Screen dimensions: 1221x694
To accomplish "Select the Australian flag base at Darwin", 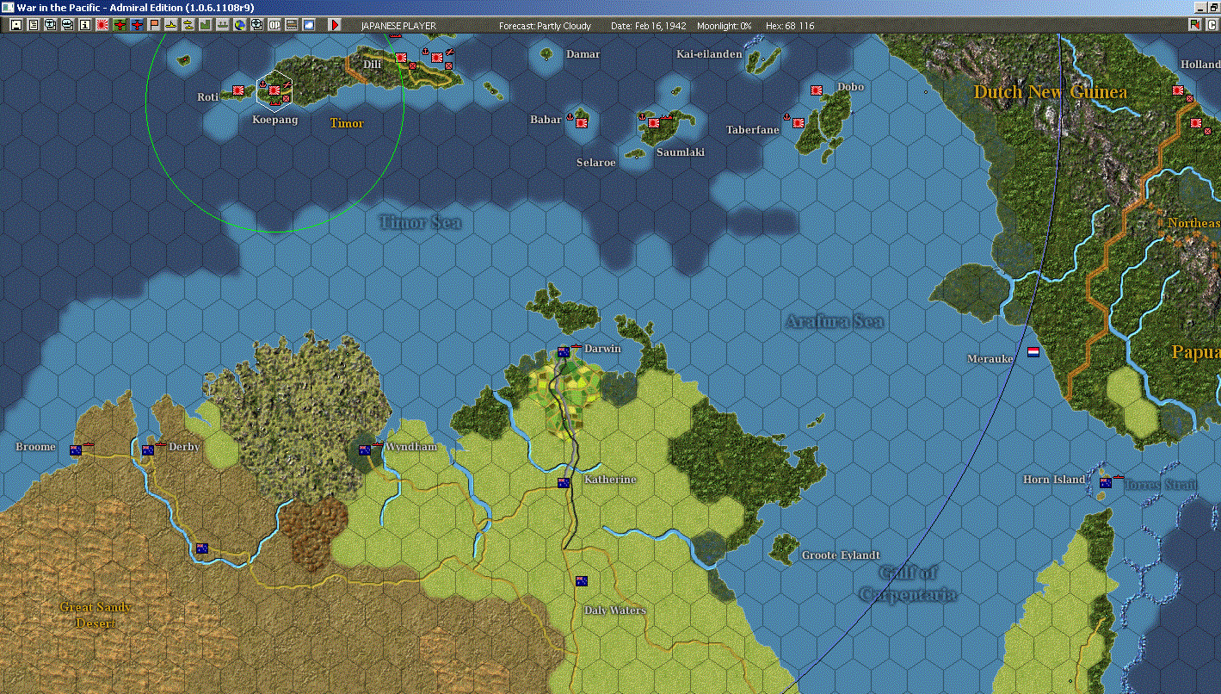I will point(564,351).
